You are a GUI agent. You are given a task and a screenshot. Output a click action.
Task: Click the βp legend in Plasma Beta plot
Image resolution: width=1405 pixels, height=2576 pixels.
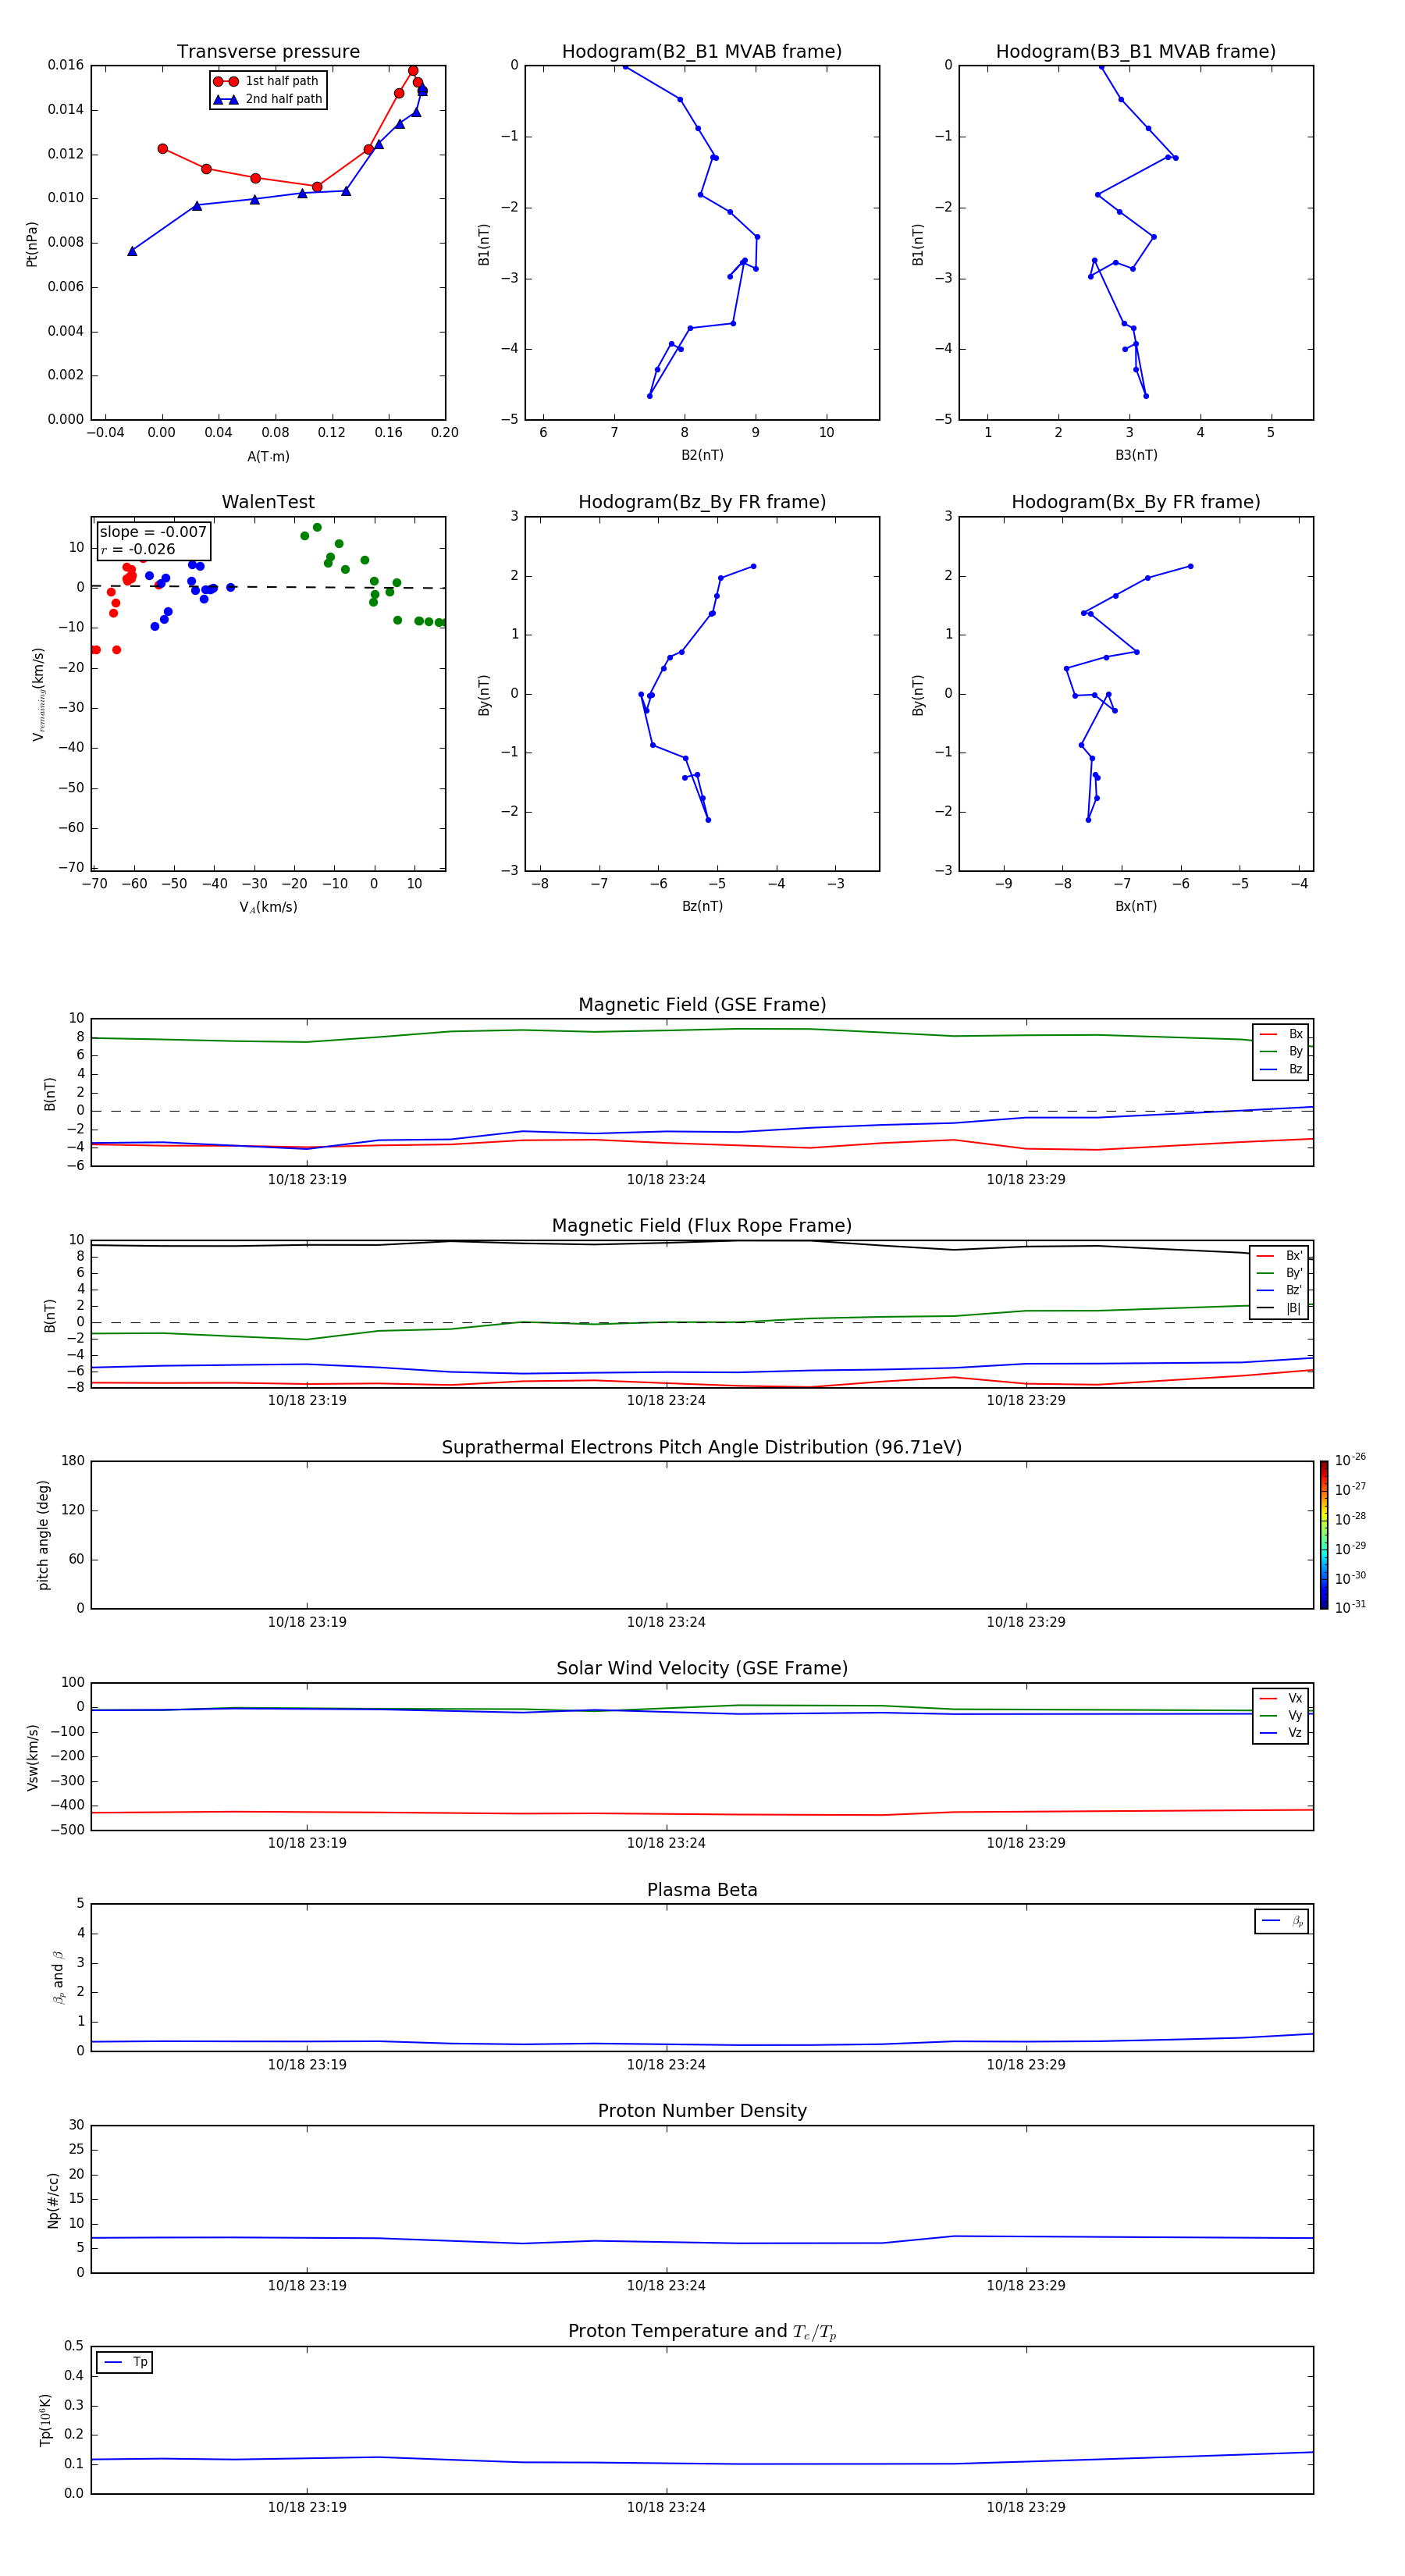pos(1281,1921)
